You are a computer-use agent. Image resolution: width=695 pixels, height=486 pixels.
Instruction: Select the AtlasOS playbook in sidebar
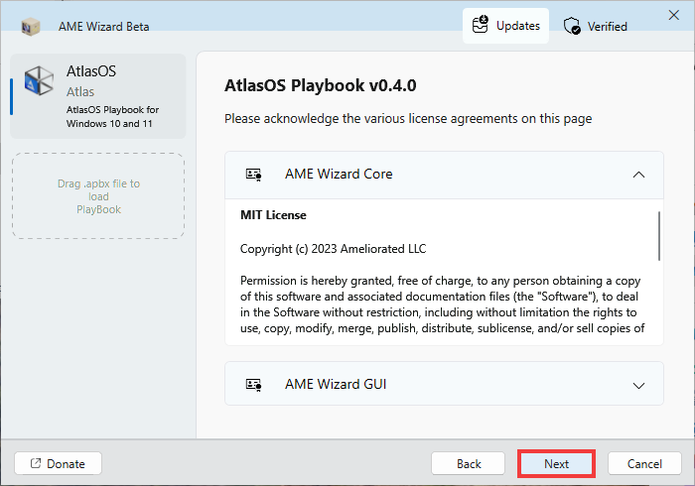[98, 96]
